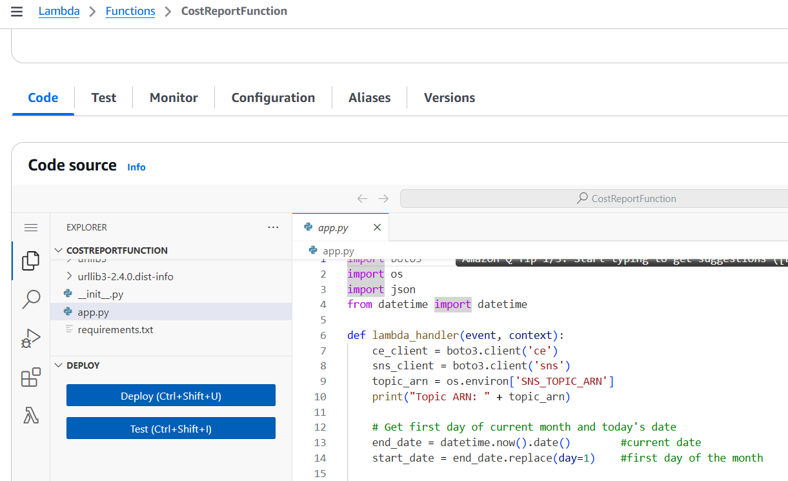This screenshot has width=788, height=481.
Task: Open the Extensions icon
Action: click(31, 377)
